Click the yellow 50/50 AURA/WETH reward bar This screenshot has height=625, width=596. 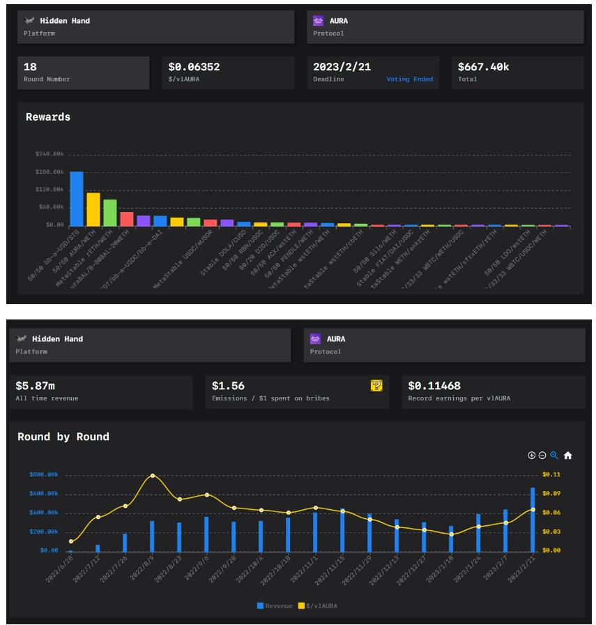tap(93, 209)
